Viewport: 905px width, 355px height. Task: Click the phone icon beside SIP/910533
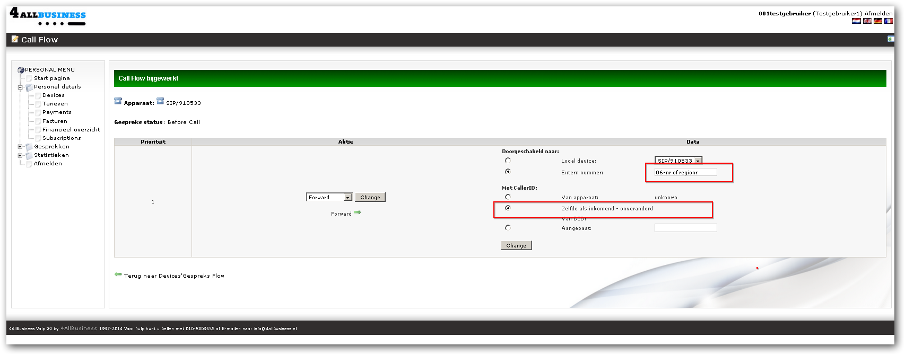[x=160, y=102]
